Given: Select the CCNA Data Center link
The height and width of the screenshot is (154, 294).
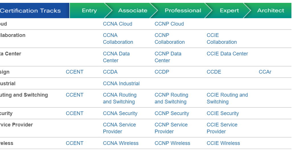Looking at the screenshot, I should [116, 57].
